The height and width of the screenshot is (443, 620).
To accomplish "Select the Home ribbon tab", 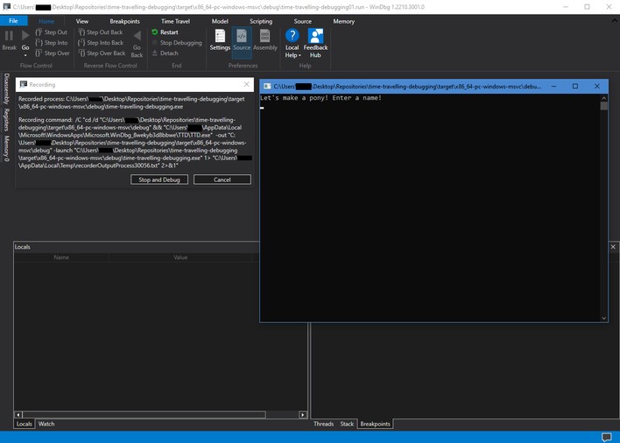I will click(x=46, y=21).
